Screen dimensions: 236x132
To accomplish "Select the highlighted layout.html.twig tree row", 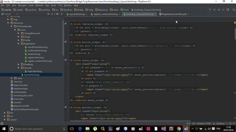I will [x=31, y=75].
